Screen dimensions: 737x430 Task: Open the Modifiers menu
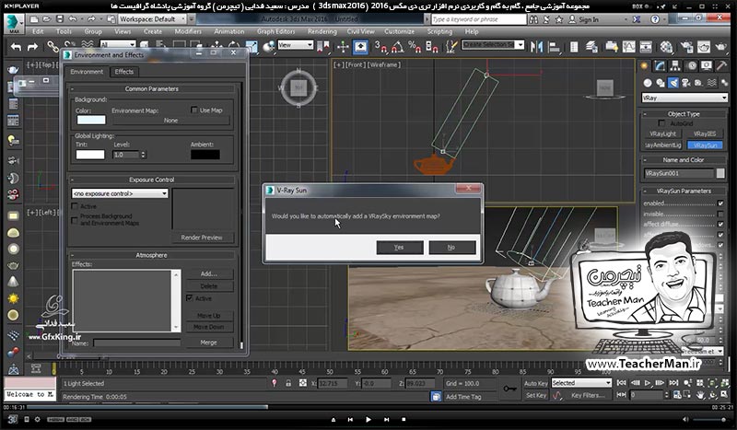pyautogui.click(x=188, y=31)
